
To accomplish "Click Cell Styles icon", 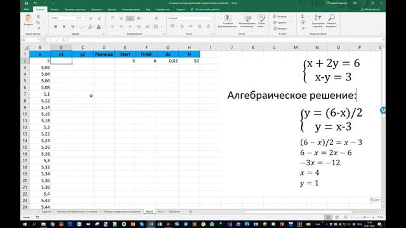I will coord(261,18).
